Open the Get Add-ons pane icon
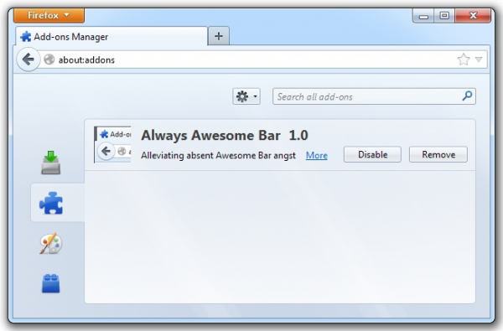The image size is (503, 331). pyautogui.click(x=50, y=163)
